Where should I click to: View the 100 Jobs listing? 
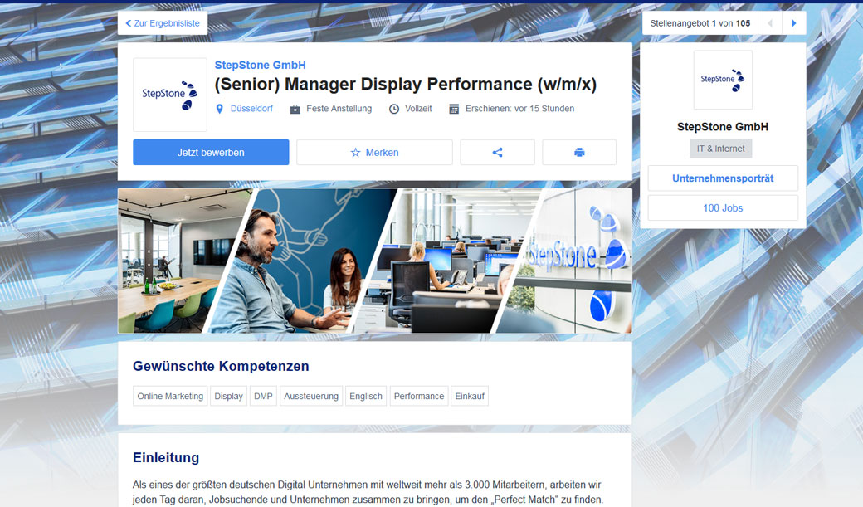(723, 208)
